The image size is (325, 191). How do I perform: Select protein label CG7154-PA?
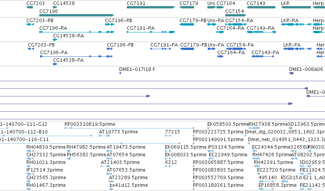pyautogui.click(x=240, y=45)
